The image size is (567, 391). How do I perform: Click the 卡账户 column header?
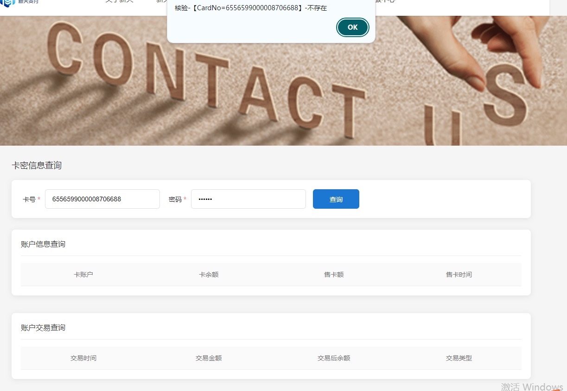(x=83, y=275)
